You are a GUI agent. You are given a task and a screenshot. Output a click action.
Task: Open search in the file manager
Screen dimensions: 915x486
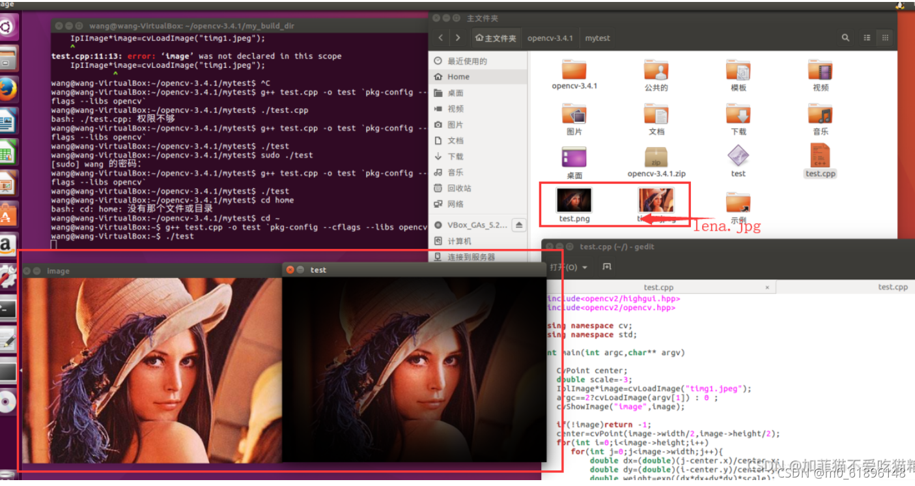pos(845,38)
